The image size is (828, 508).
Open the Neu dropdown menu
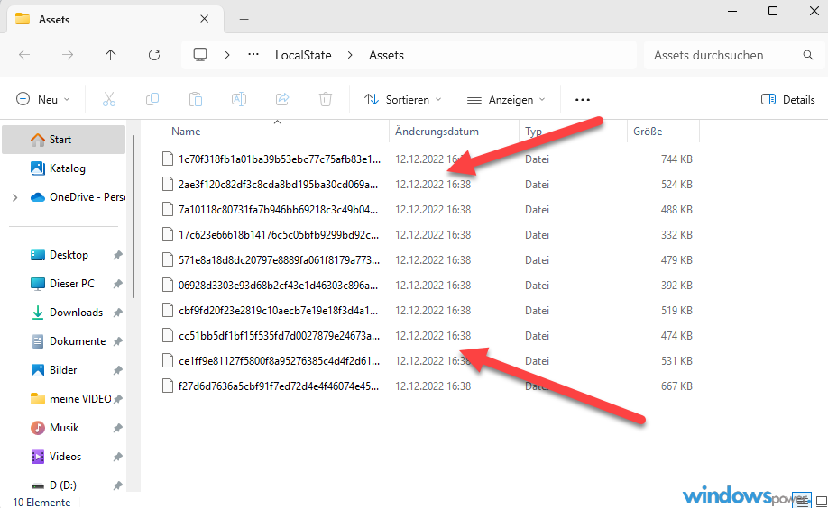[43, 100]
